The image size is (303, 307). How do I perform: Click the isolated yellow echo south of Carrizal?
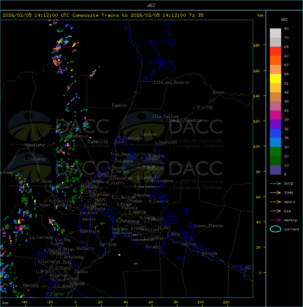(119, 255)
